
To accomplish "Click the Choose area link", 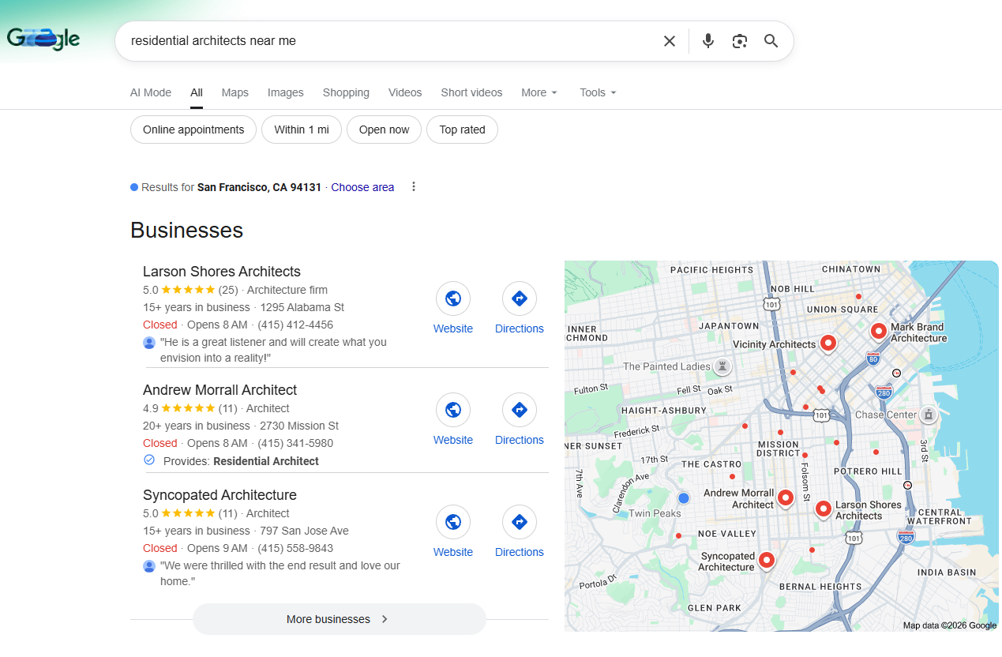I will (362, 187).
